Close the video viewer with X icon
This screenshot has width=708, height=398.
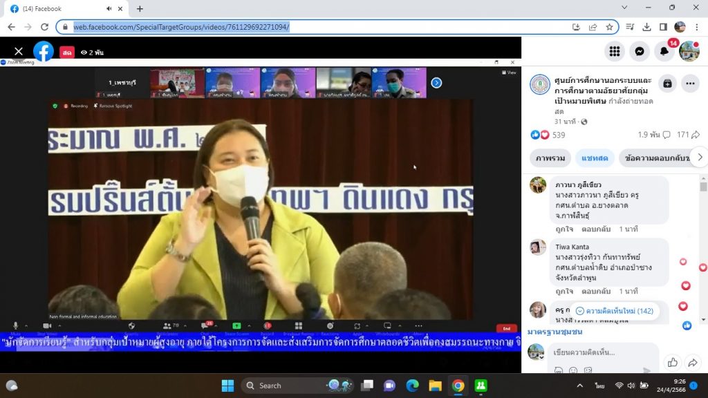click(19, 52)
